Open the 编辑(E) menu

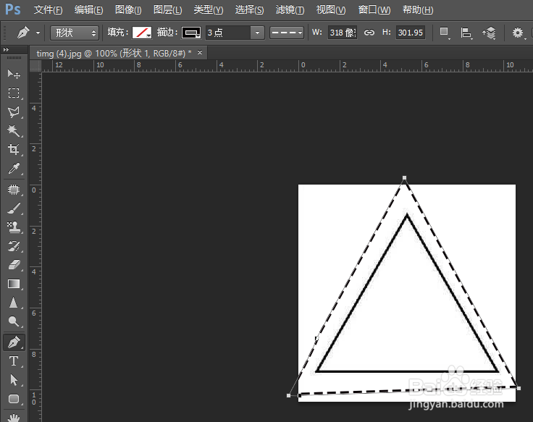tap(89, 10)
